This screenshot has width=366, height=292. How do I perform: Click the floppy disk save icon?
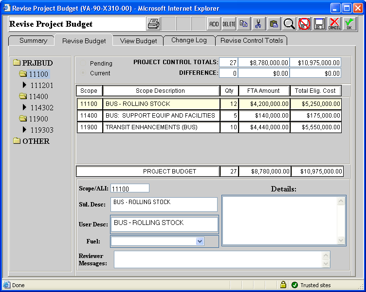coord(319,24)
